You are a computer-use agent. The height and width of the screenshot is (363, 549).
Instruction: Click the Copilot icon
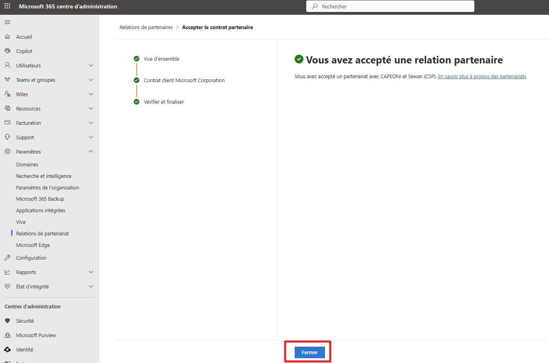point(7,51)
